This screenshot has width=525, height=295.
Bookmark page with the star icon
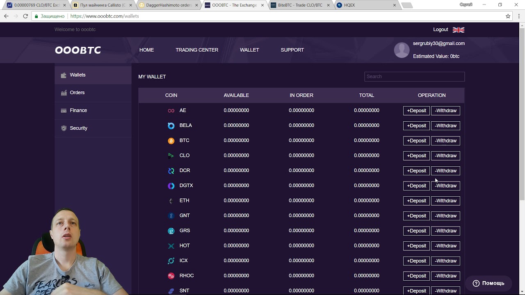click(508, 16)
